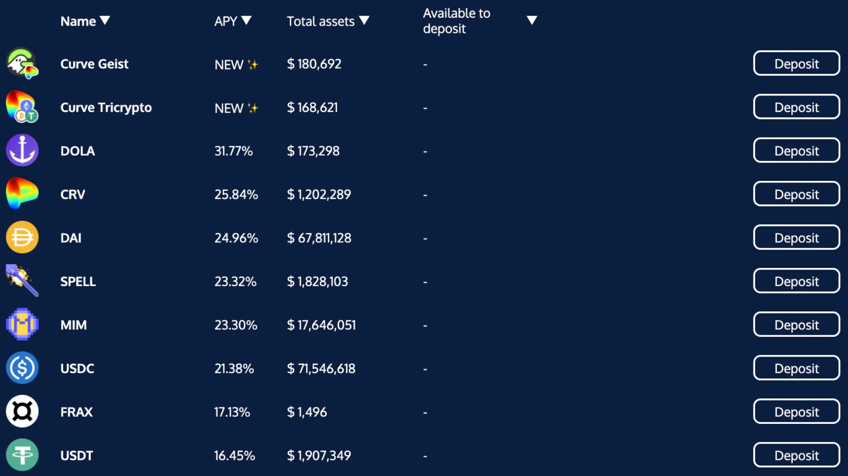This screenshot has height=476, width=848.
Task: Click the Curve Tricrypto token icon
Action: tap(22, 107)
